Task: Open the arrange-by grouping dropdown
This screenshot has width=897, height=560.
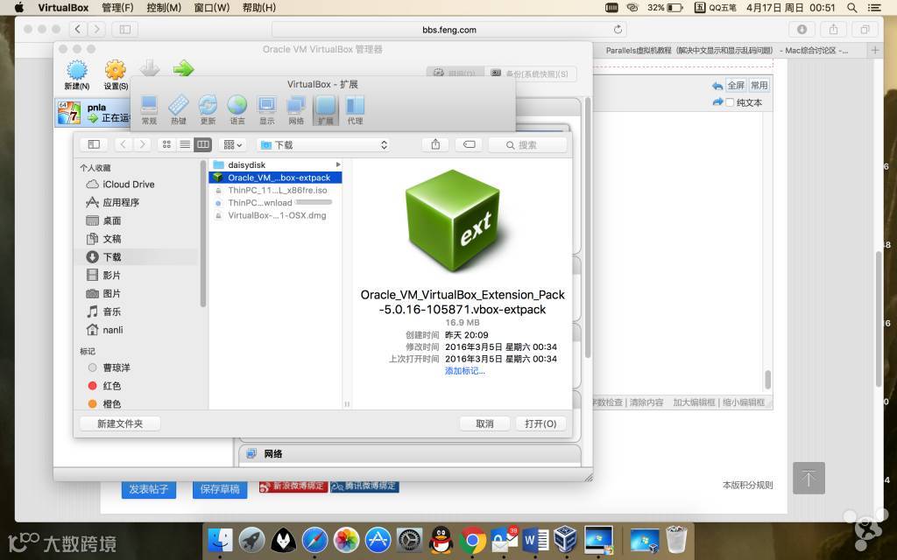Action: 233,144
